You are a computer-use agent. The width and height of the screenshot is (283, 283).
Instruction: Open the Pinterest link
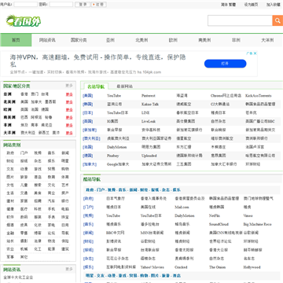click(149, 96)
